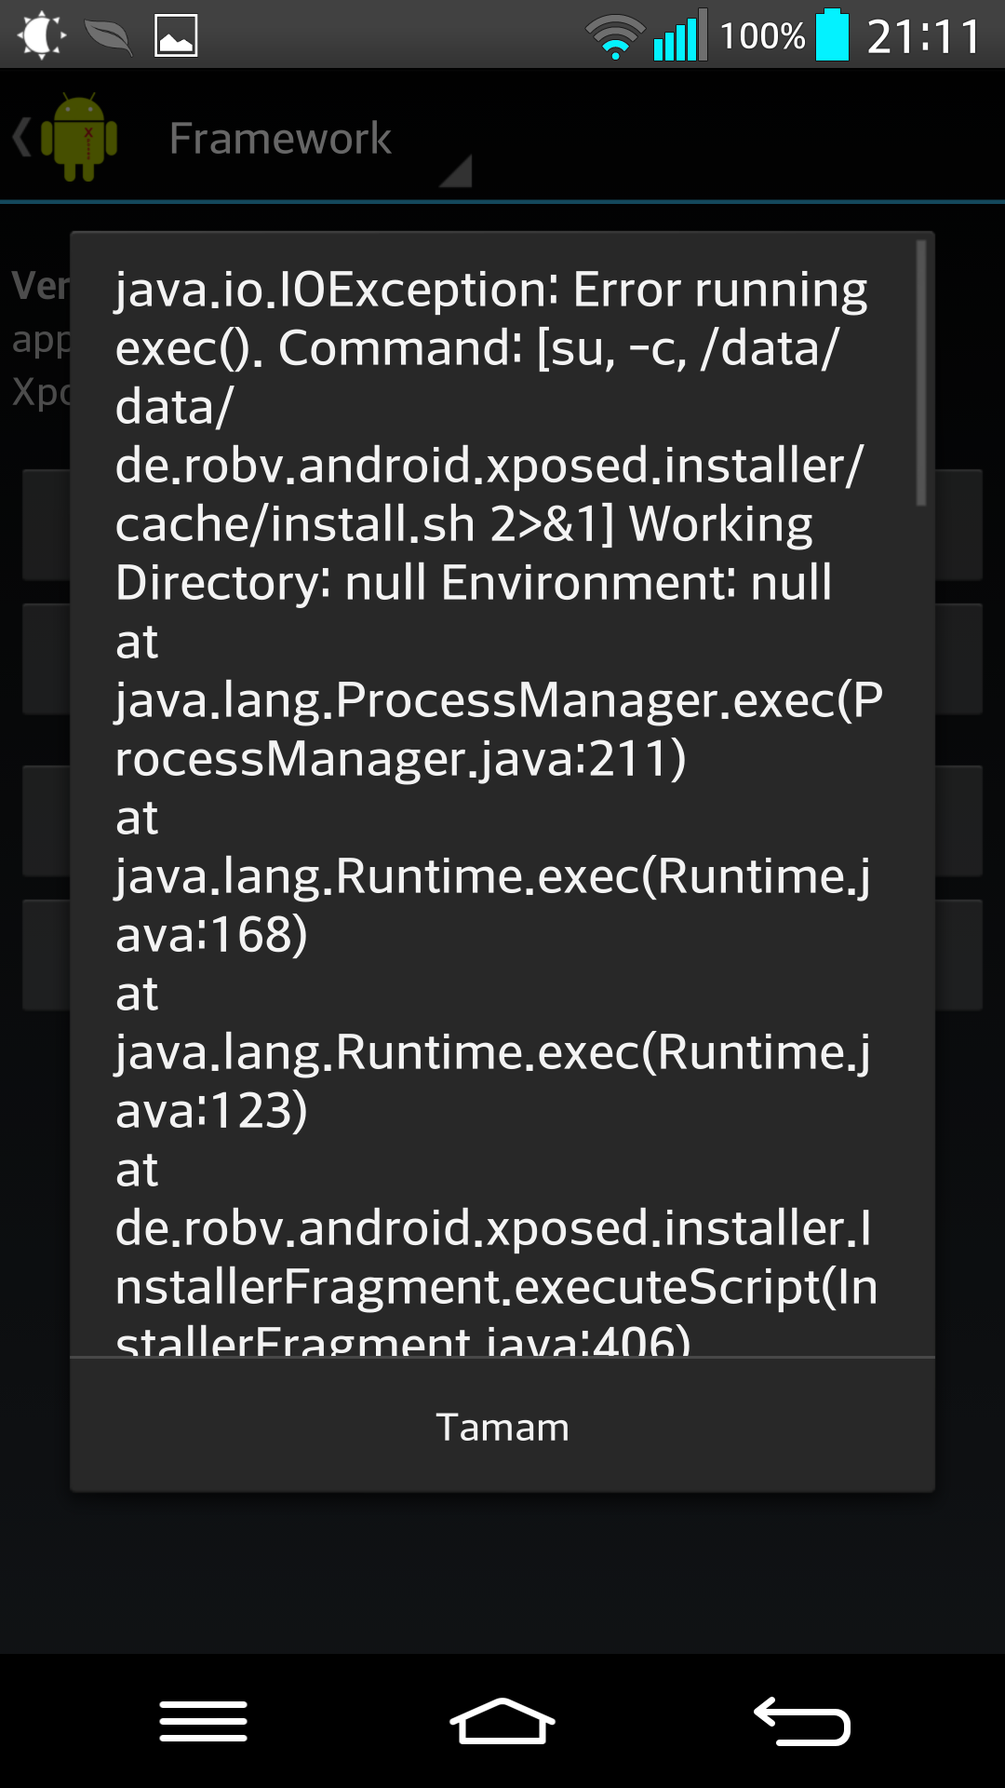Tap the Wi-Fi status icon

[615, 37]
